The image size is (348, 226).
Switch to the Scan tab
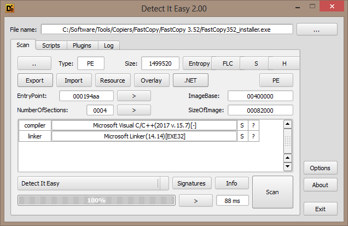pyautogui.click(x=23, y=45)
